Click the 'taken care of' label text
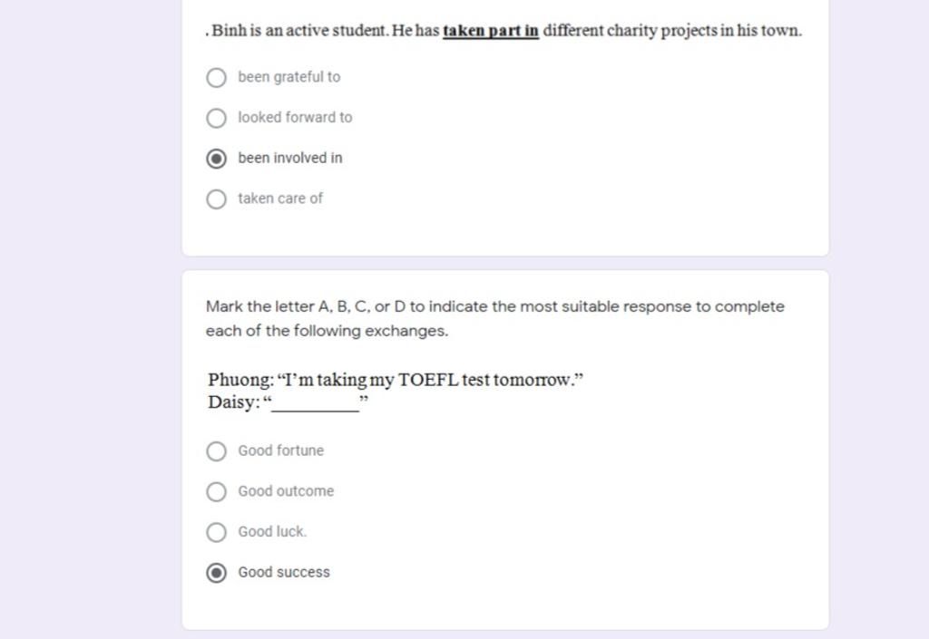 pos(280,198)
